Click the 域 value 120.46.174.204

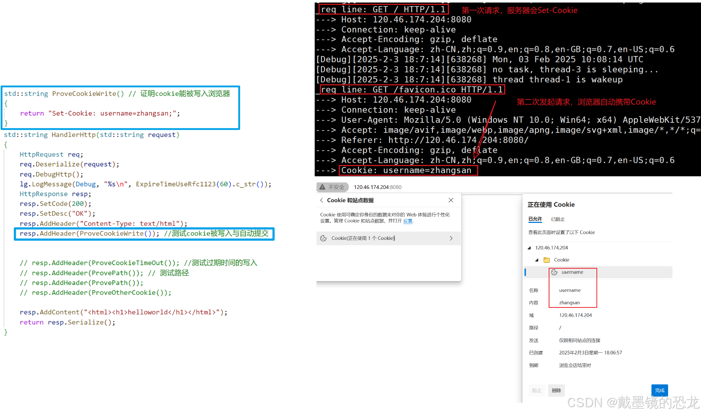click(x=575, y=315)
